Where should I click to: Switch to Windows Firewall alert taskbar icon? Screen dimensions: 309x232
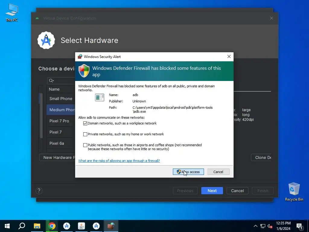(111, 226)
